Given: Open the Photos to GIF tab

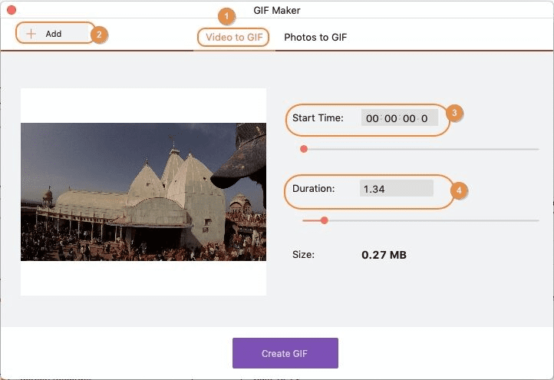Looking at the screenshot, I should [315, 37].
